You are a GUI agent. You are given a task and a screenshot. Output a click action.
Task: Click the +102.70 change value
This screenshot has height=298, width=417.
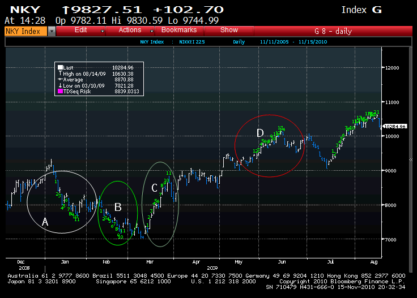pyautogui.click(x=188, y=10)
